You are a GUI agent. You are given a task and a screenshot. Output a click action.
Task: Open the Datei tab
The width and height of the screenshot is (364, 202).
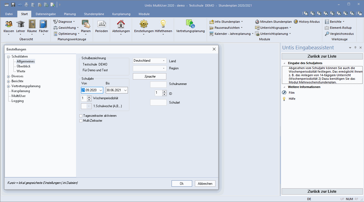[x=9, y=14]
